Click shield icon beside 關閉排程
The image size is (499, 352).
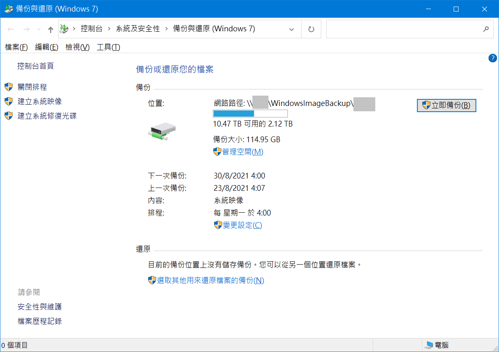[x=9, y=87]
